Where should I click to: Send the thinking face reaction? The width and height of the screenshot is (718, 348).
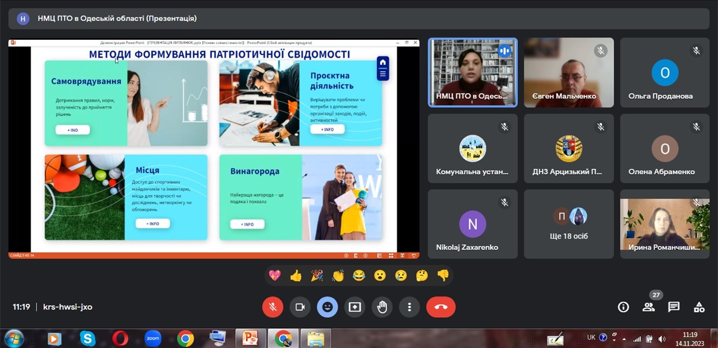(x=422, y=276)
